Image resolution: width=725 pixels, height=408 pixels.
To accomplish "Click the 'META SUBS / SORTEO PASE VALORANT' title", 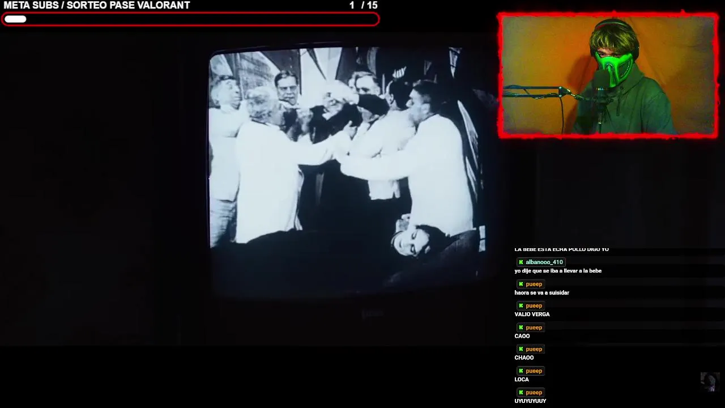I will [97, 5].
